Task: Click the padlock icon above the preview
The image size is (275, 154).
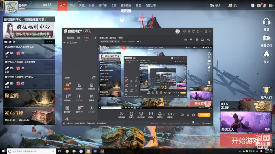Action: (x=191, y=40)
